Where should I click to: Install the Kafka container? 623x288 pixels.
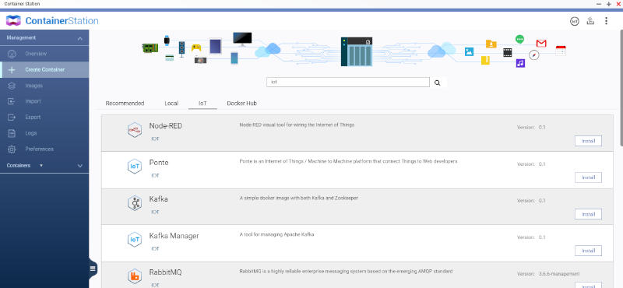588,214
